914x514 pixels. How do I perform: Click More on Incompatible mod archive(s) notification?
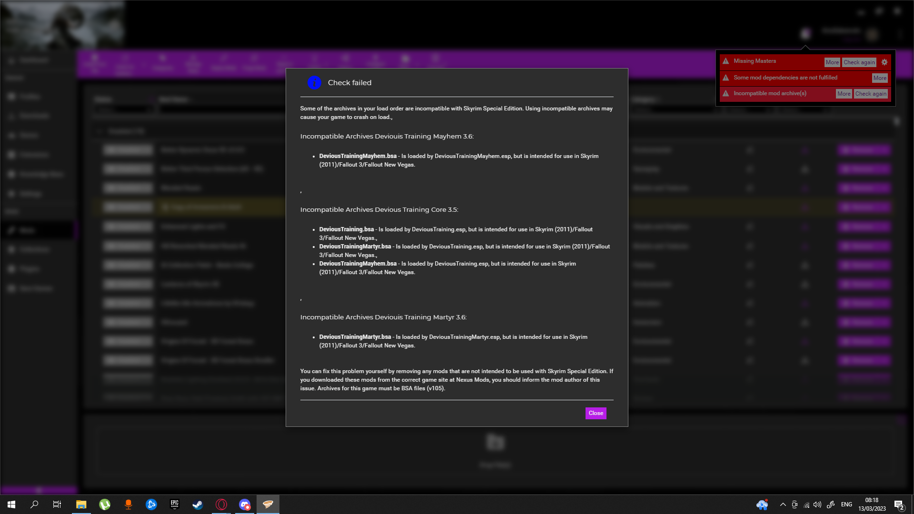[844, 94]
